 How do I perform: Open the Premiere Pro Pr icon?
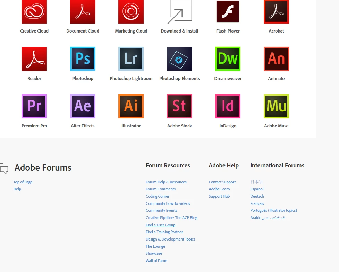pyautogui.click(x=34, y=106)
